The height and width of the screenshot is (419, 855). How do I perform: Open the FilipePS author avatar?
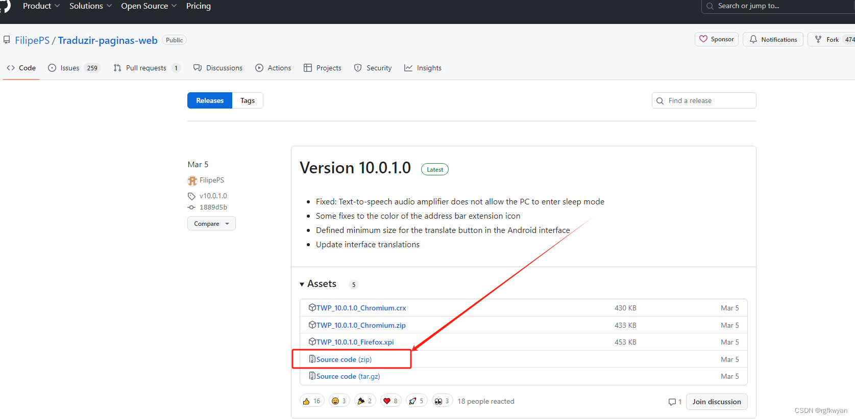click(192, 180)
